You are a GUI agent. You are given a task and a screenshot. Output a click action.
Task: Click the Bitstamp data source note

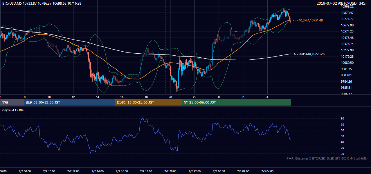327,158
